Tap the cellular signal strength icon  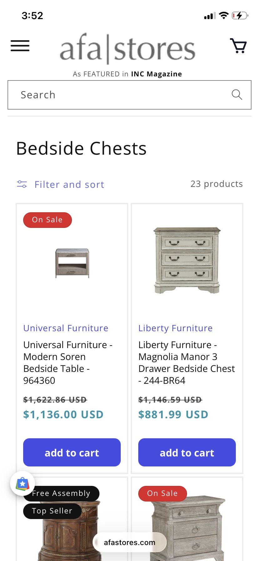point(209,15)
